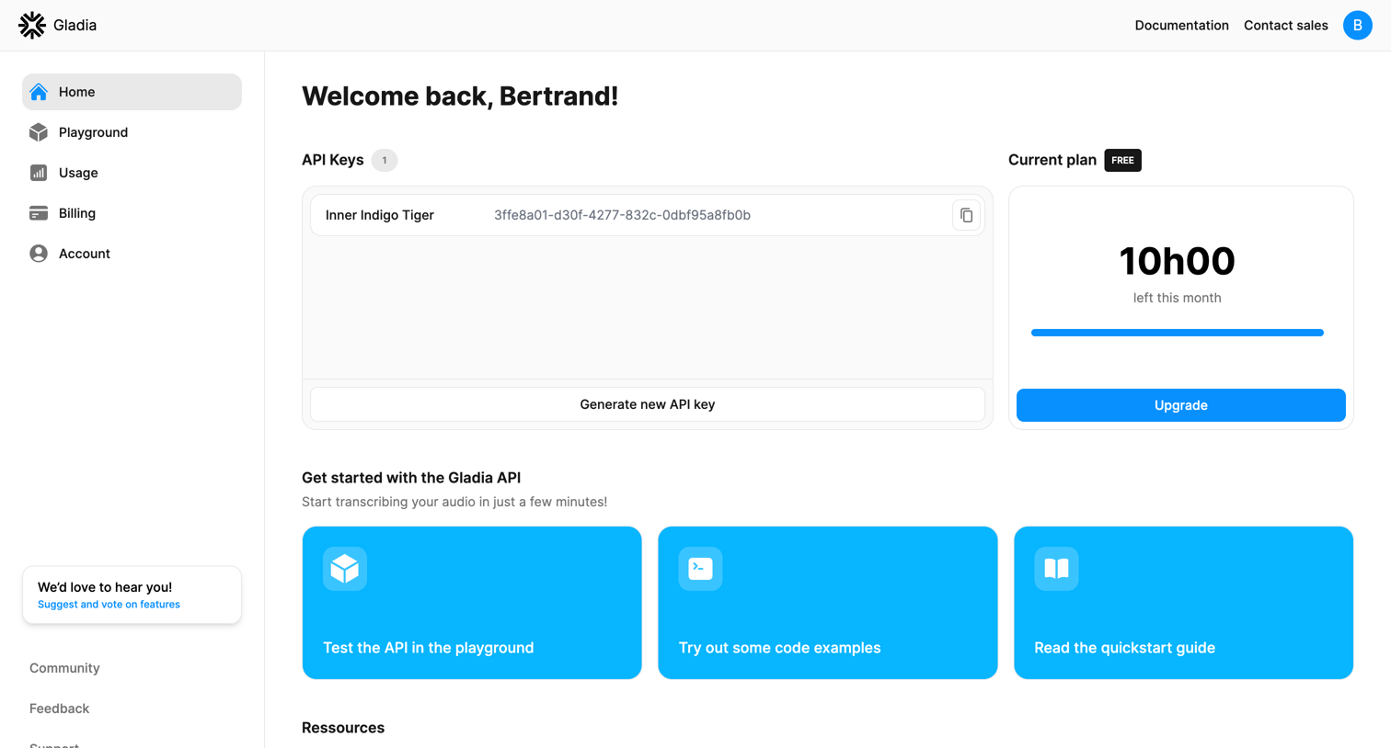This screenshot has width=1391, height=748.
Task: Click the Gladia logo icon
Action: click(32, 25)
